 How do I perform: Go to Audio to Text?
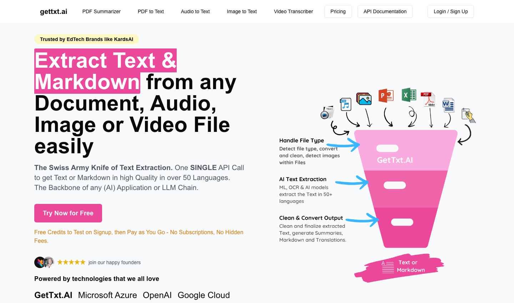(195, 11)
